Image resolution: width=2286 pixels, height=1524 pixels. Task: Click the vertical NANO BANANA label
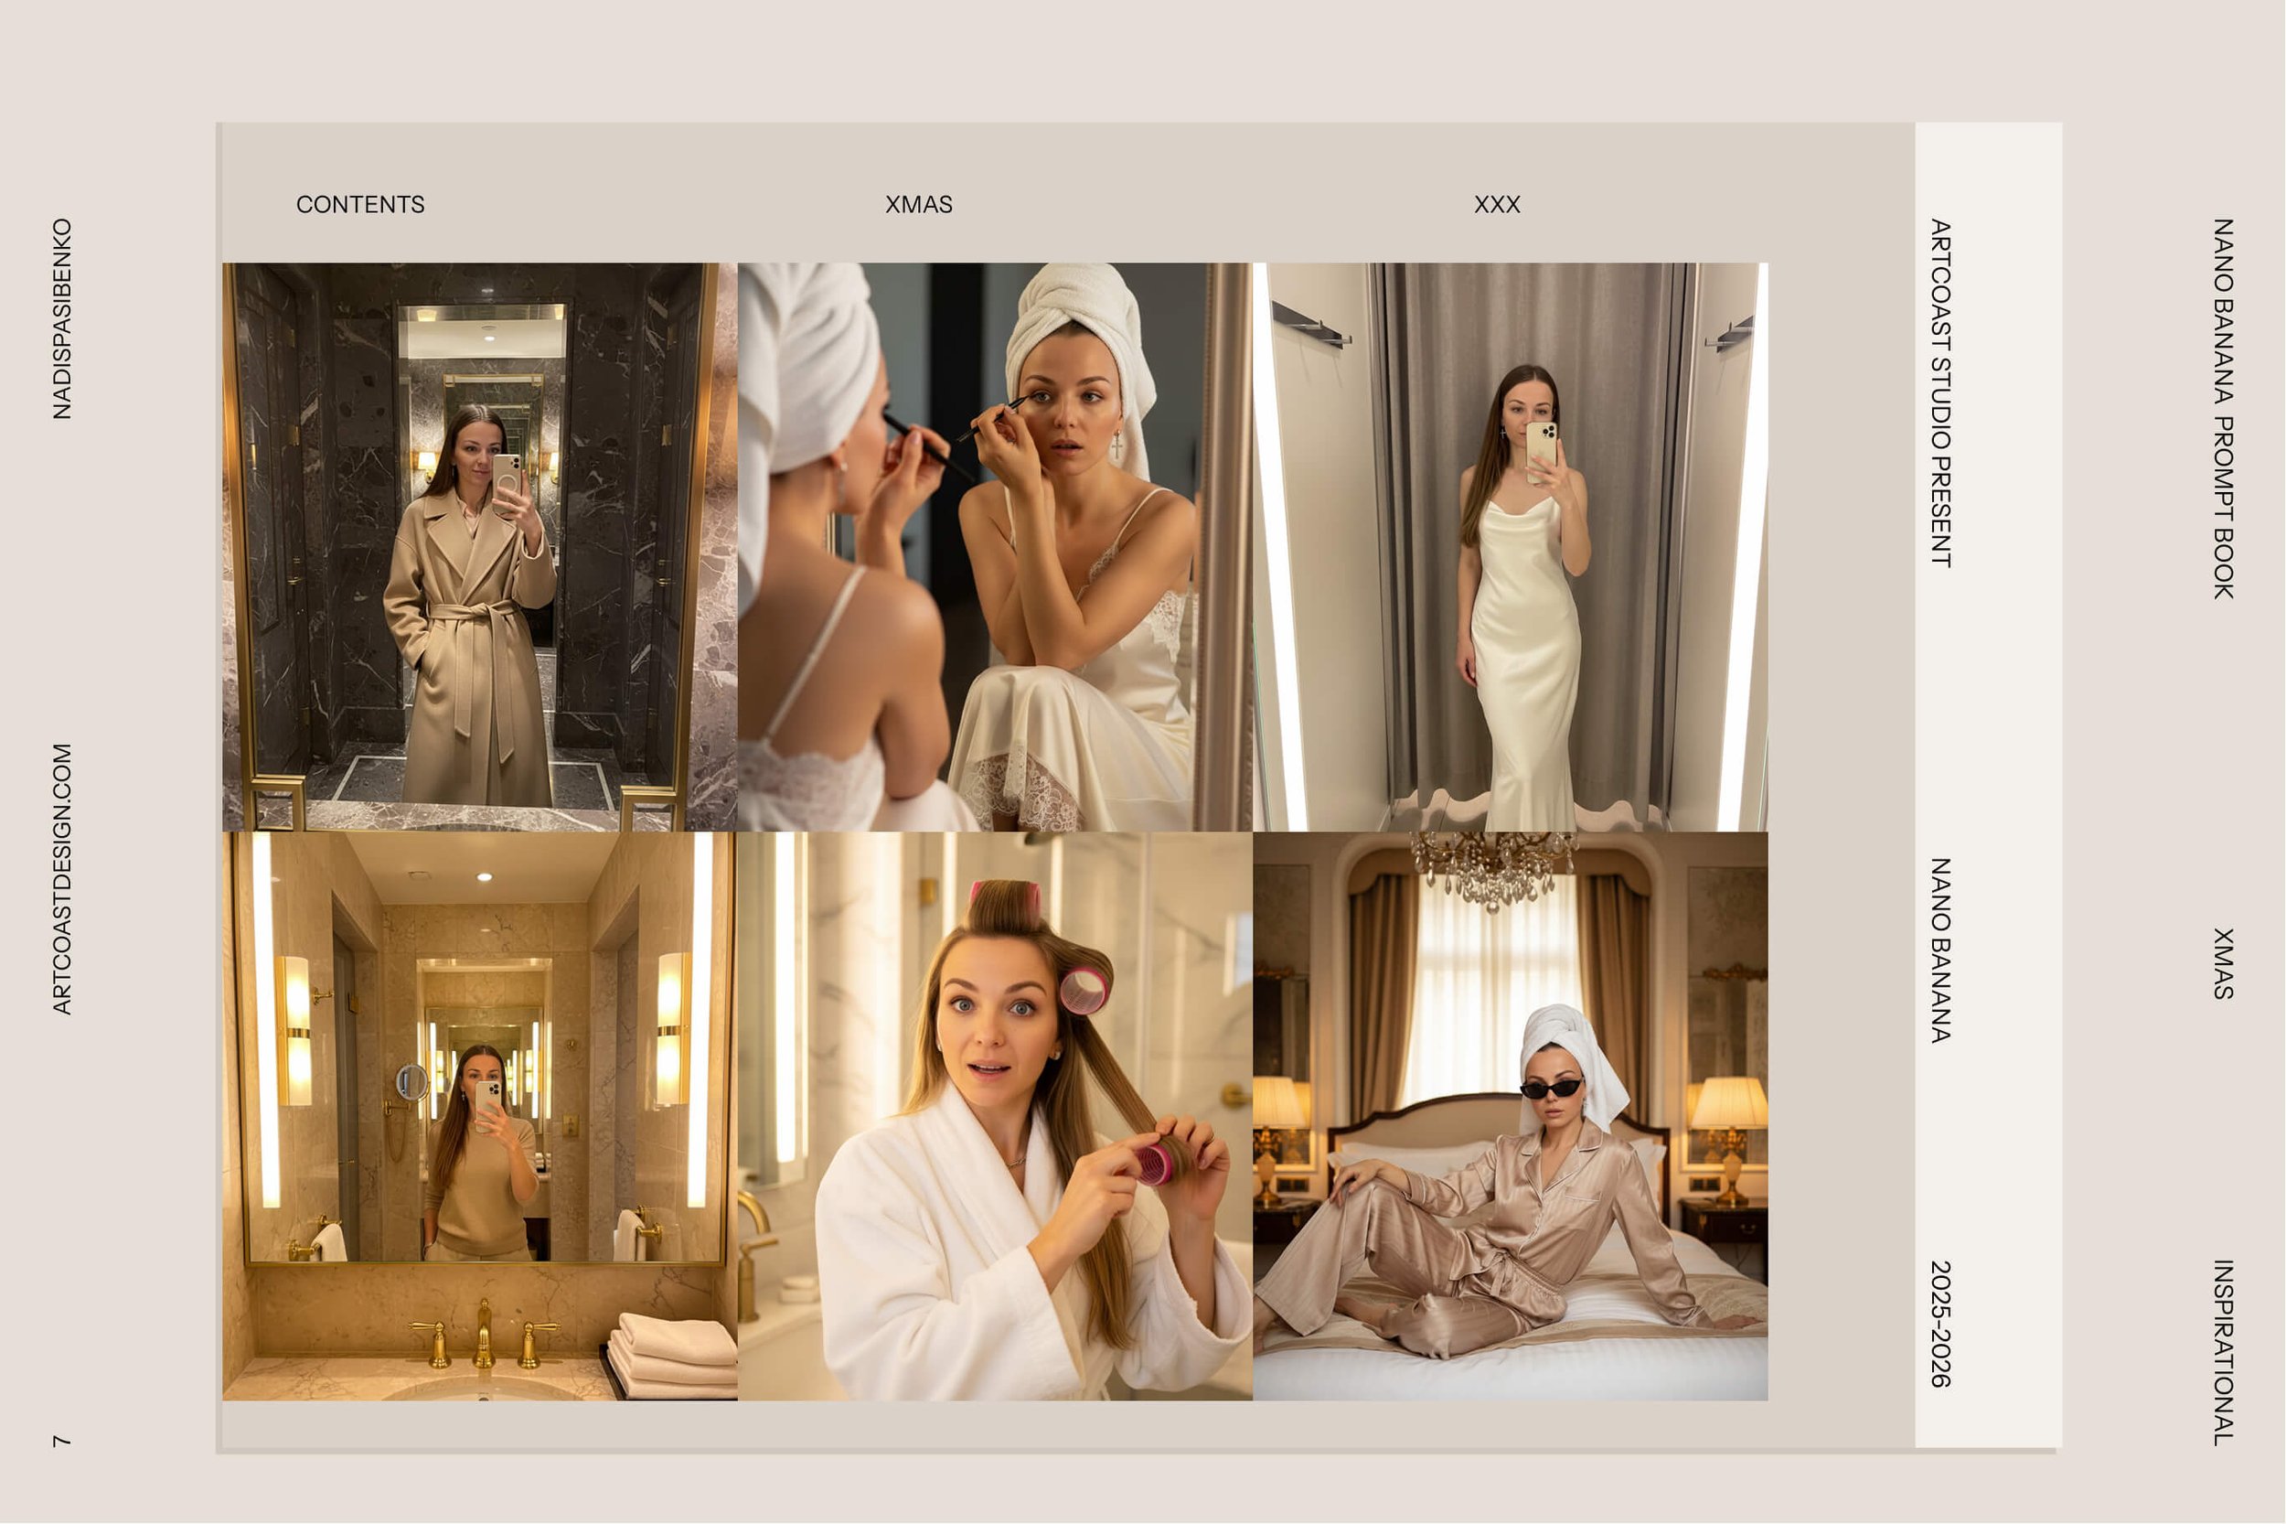pos(1939,950)
